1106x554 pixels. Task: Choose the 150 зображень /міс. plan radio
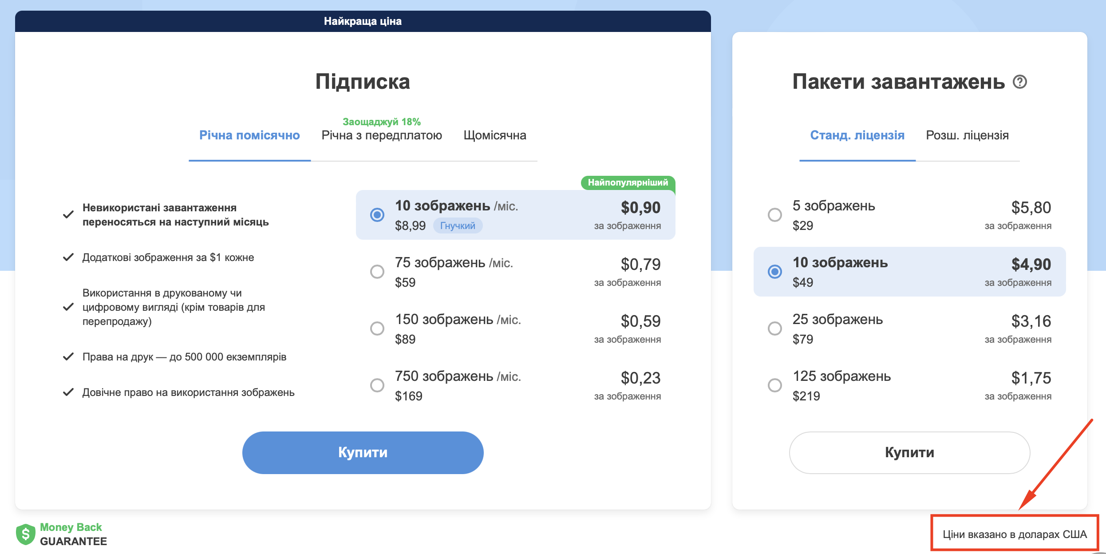[377, 328]
